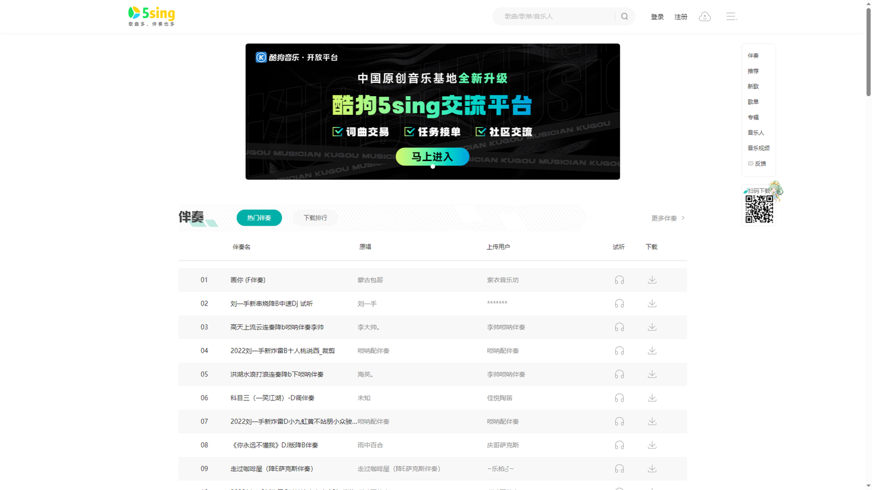Listen to track 07 by 唢呐配伴奏

619,422
